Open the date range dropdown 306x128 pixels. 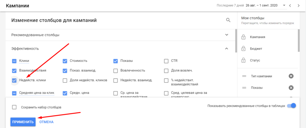pyautogui.click(x=284, y=6)
